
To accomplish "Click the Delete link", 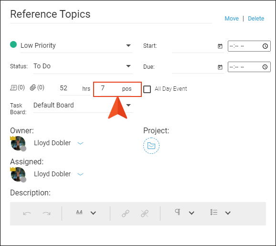I will [256, 19].
